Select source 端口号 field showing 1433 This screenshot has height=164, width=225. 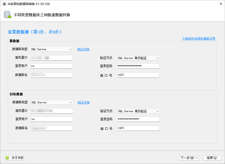point(138,75)
